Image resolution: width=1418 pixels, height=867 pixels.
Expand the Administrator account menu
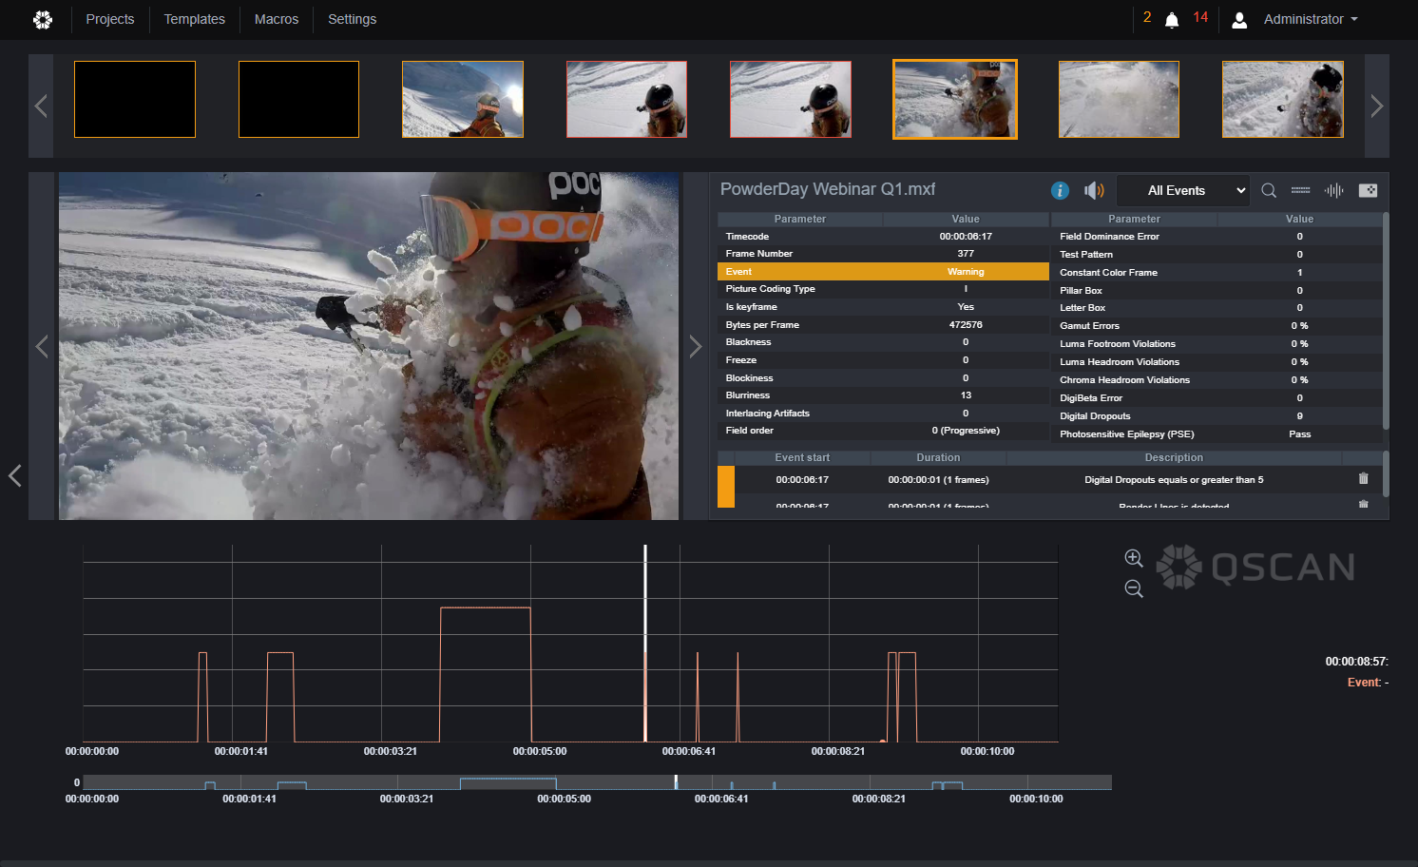click(x=1311, y=19)
